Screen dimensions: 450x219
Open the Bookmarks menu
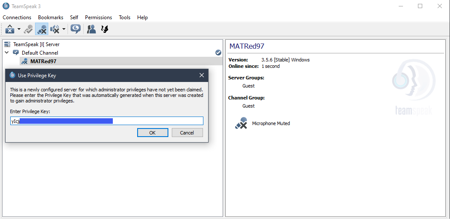pyautogui.click(x=50, y=18)
